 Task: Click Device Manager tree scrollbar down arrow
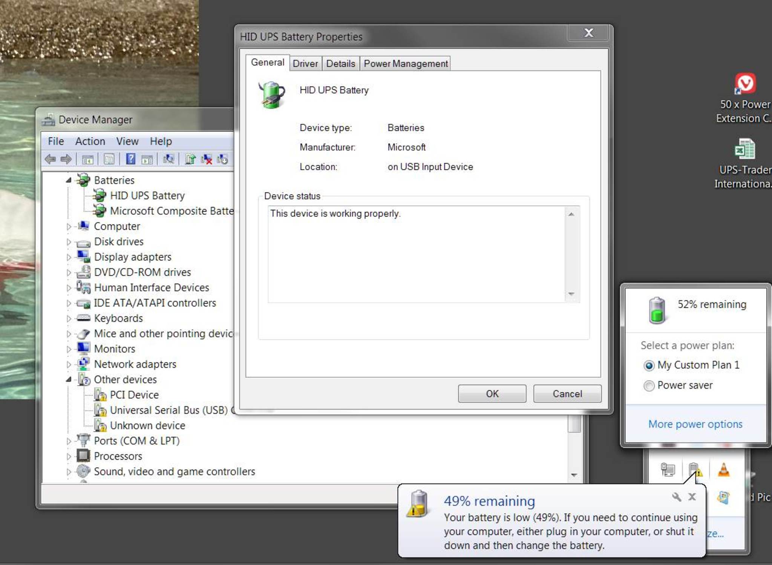pyautogui.click(x=574, y=475)
